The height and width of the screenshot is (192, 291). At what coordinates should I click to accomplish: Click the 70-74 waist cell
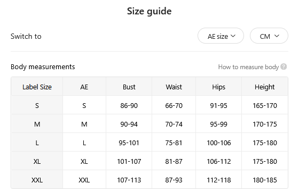tap(174, 124)
